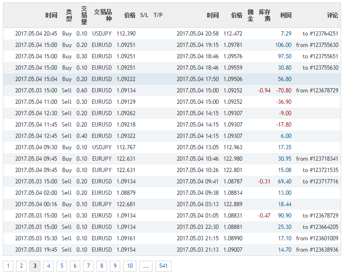Click profit value 90.90
Viewport: 344px width, 273px height.
pyautogui.click(x=285, y=216)
